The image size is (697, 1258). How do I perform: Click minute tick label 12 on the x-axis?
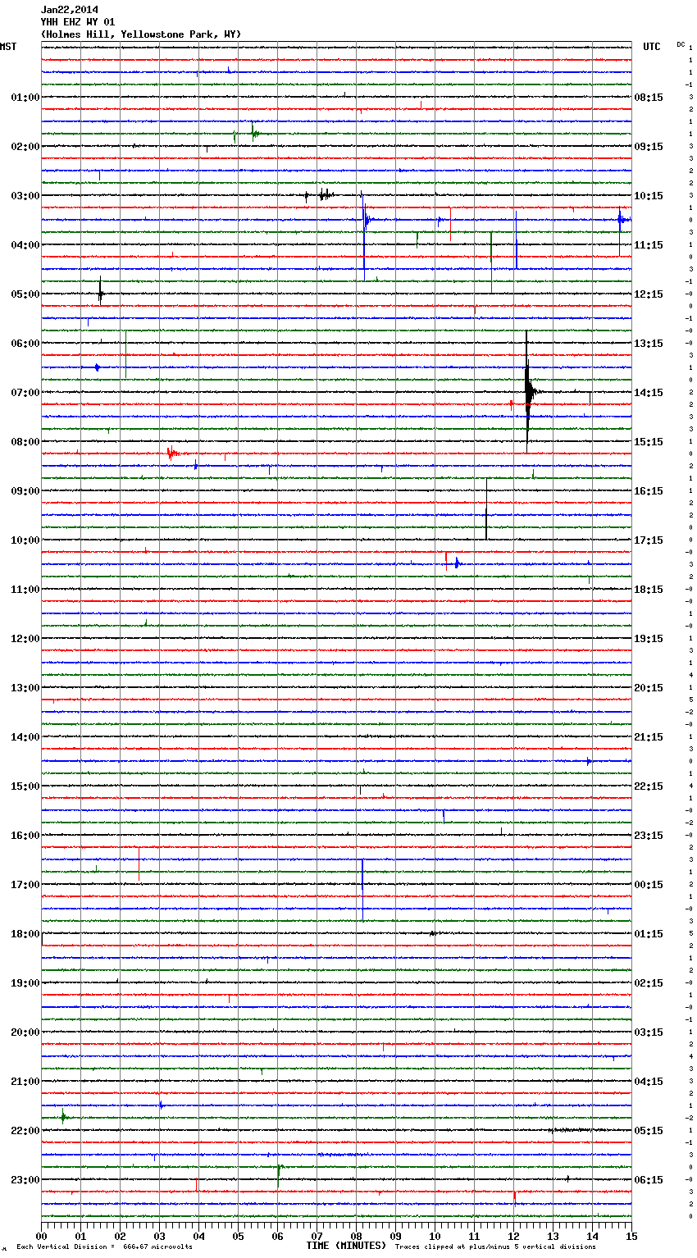tap(513, 1237)
